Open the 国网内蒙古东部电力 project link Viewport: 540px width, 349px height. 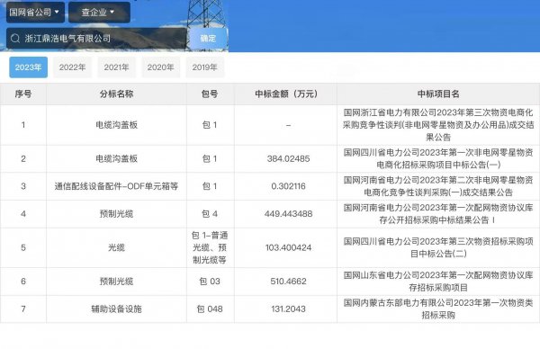(438, 309)
